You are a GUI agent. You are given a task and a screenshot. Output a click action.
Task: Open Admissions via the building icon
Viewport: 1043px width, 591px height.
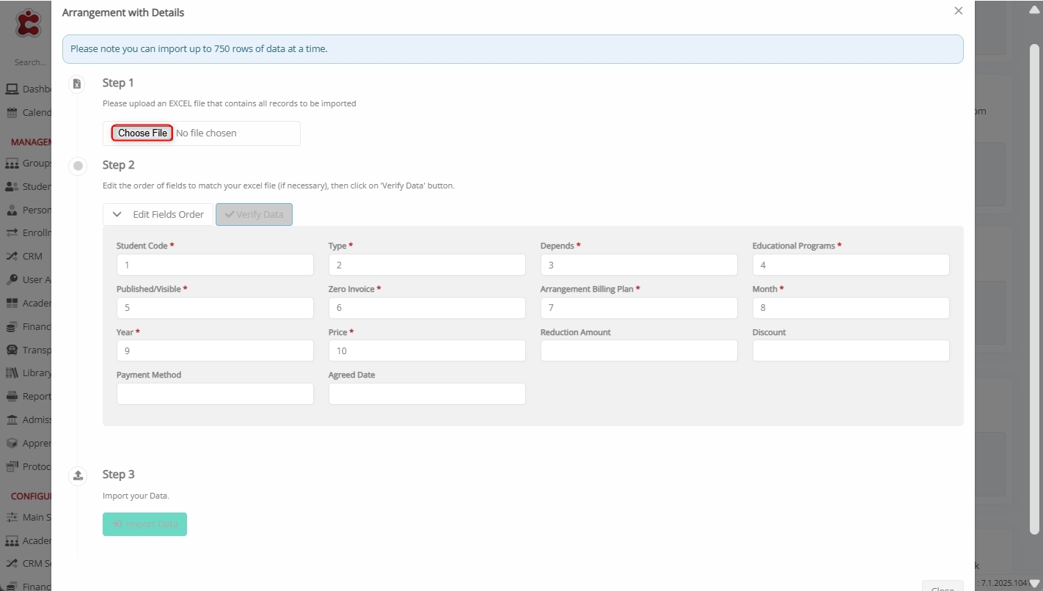[12, 420]
